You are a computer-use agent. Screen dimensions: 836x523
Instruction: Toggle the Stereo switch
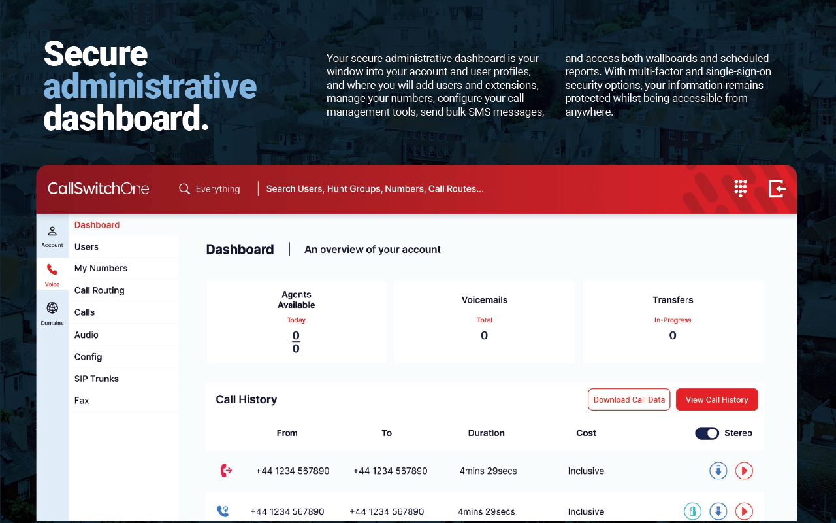[707, 433]
